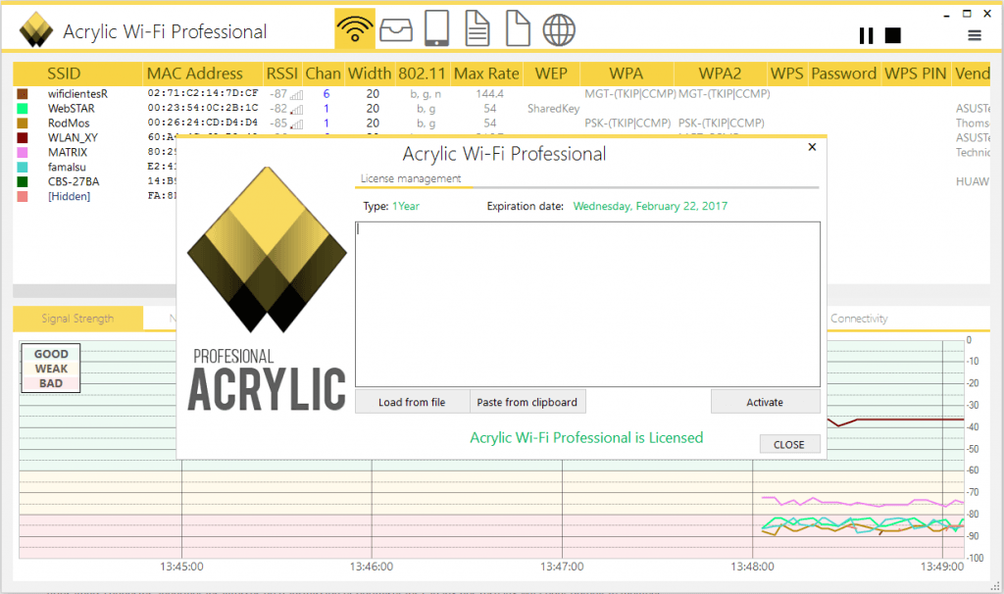Select the [Hidden] network row
The width and height of the screenshot is (1004, 594).
tap(95, 196)
